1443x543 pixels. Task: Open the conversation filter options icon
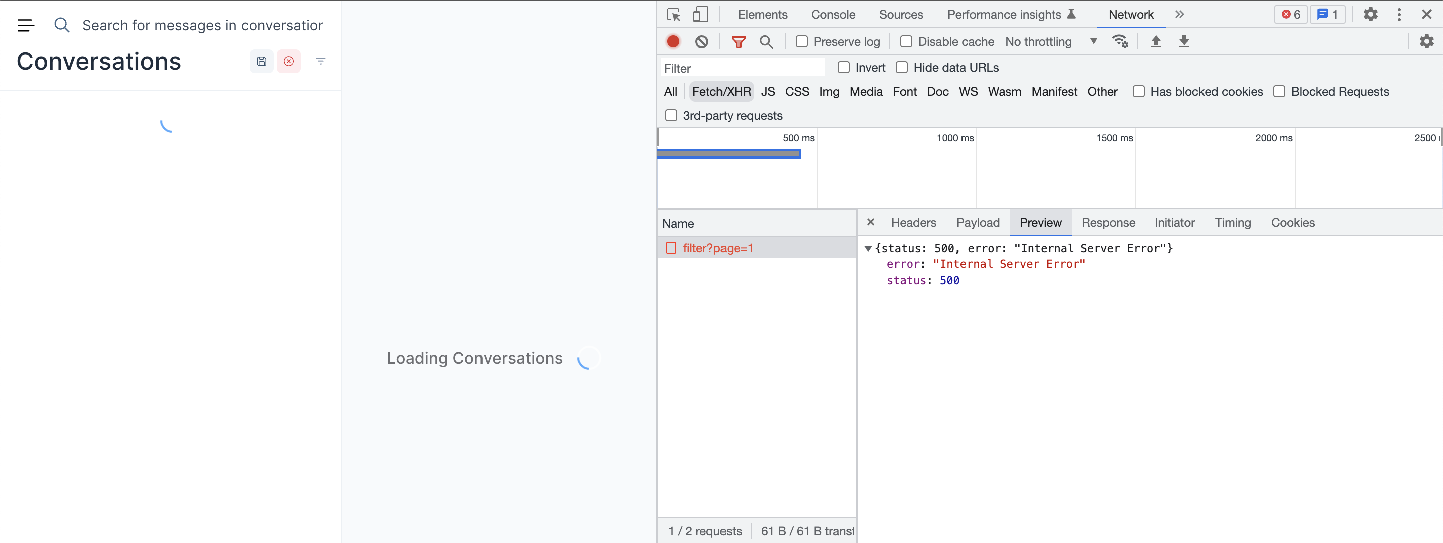point(321,61)
